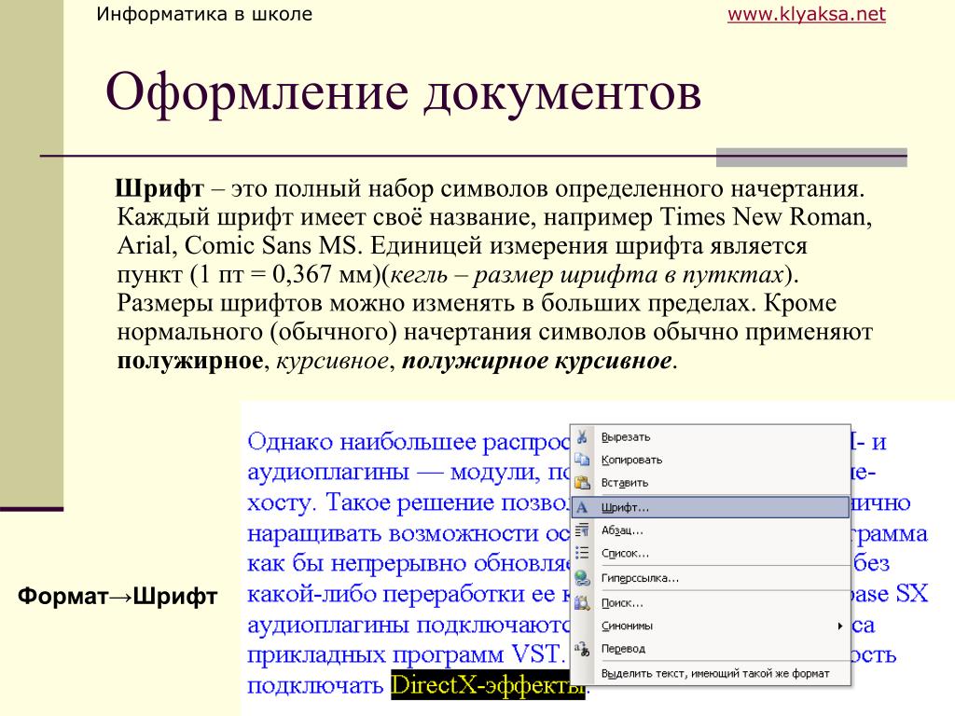Viewport: 955px width, 716px height.
Task: Click the clipboard icon beside Вставить
Action: (x=582, y=482)
